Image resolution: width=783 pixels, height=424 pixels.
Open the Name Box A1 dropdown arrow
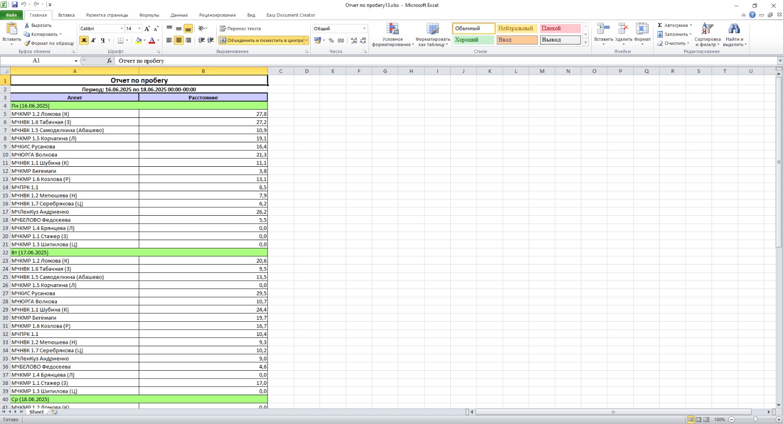coord(76,61)
